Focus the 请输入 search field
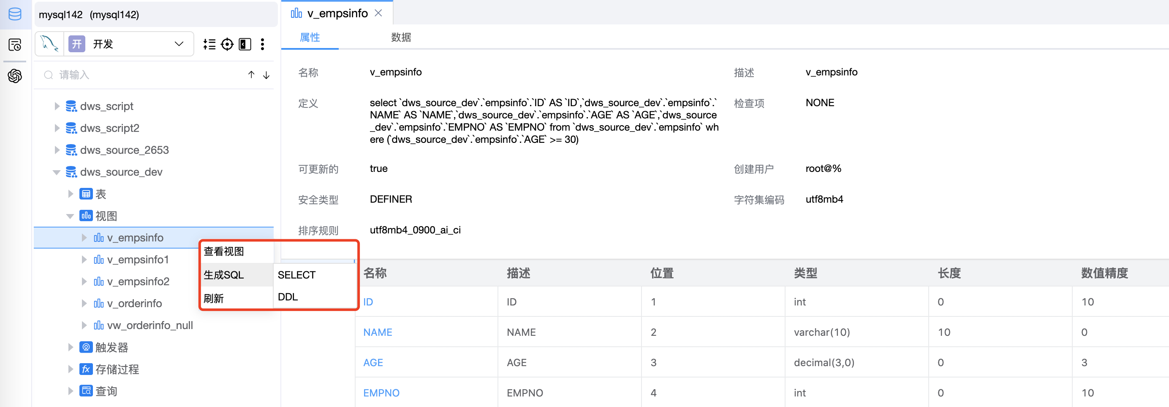 145,75
